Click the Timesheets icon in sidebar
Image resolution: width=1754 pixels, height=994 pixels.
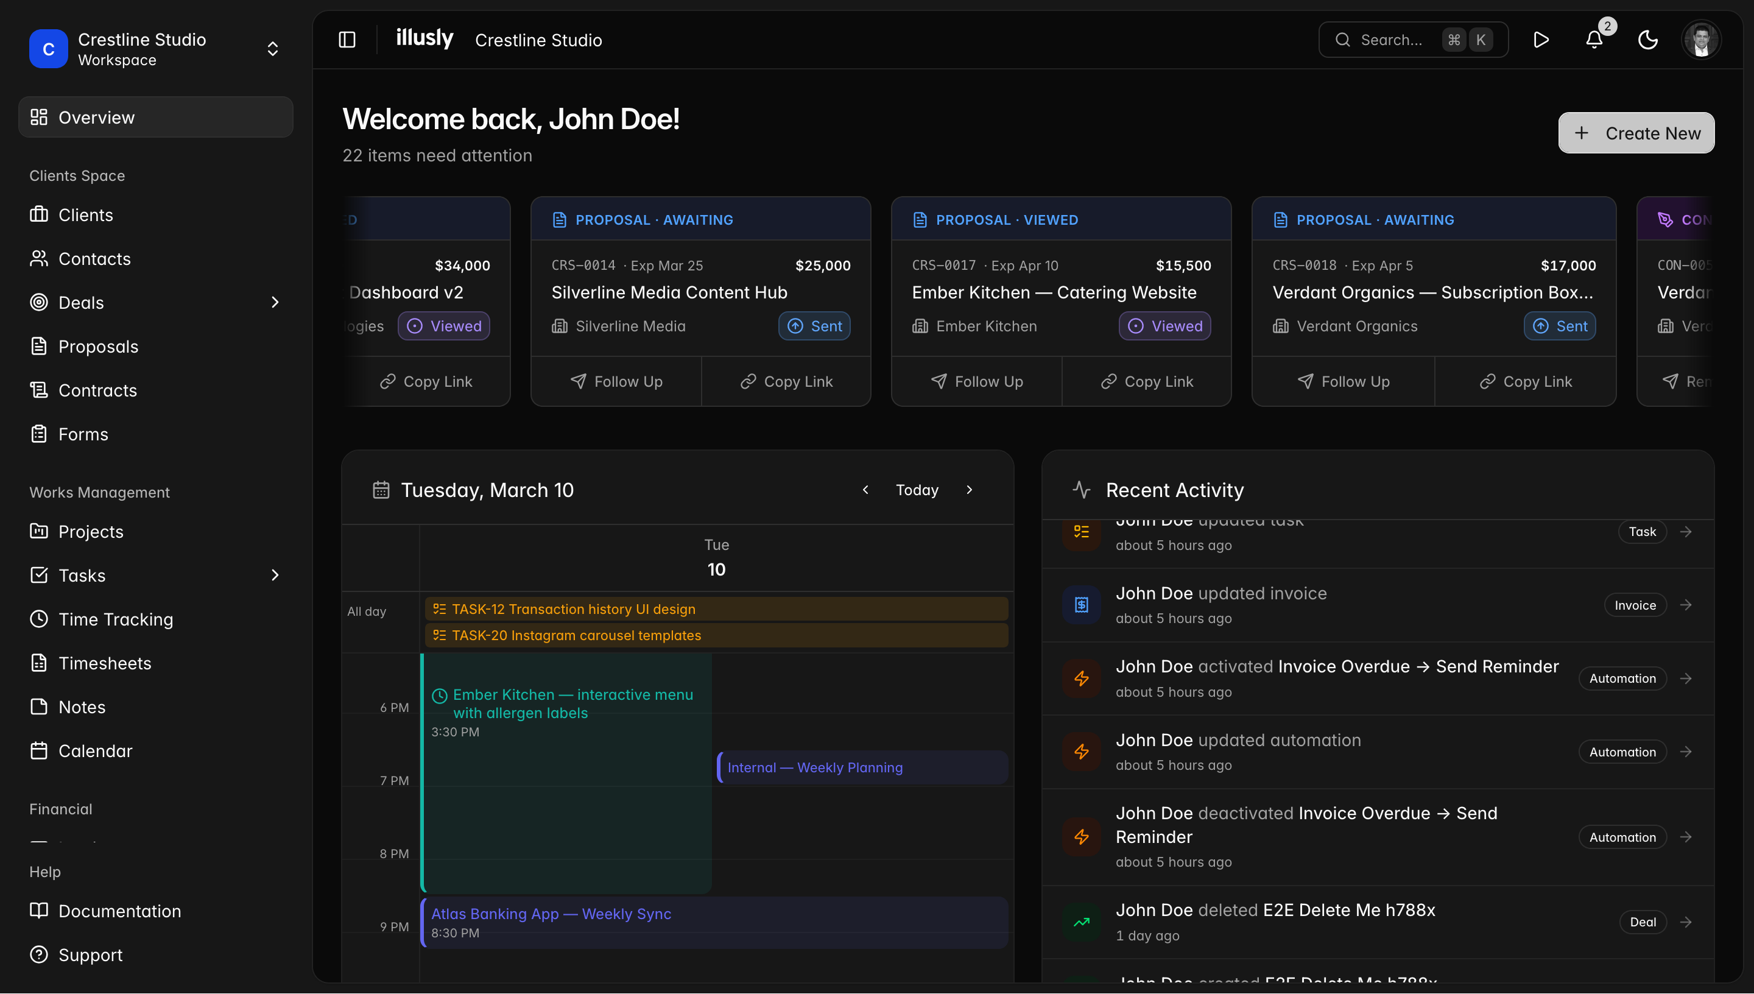click(39, 662)
